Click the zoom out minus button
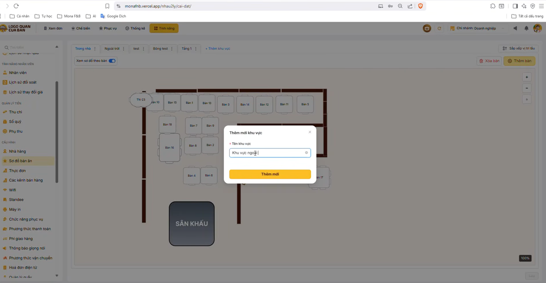Screen dimensions: 546x283 click(x=527, y=88)
